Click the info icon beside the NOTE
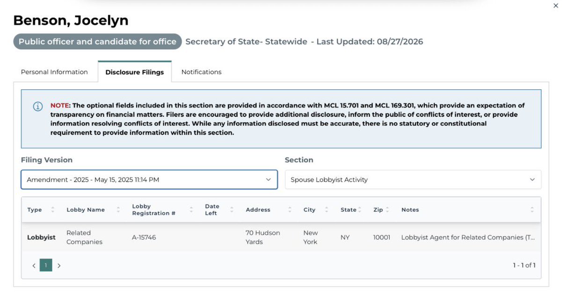The width and height of the screenshot is (562, 295). (37, 106)
